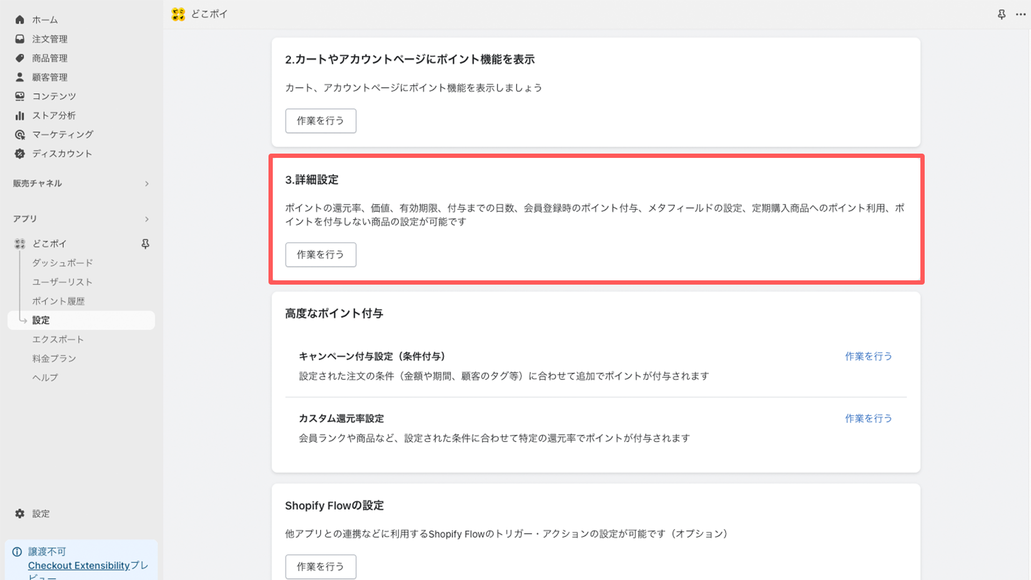
Task: Click 作業を行う in the 3.詳細設定 card
Action: click(321, 255)
